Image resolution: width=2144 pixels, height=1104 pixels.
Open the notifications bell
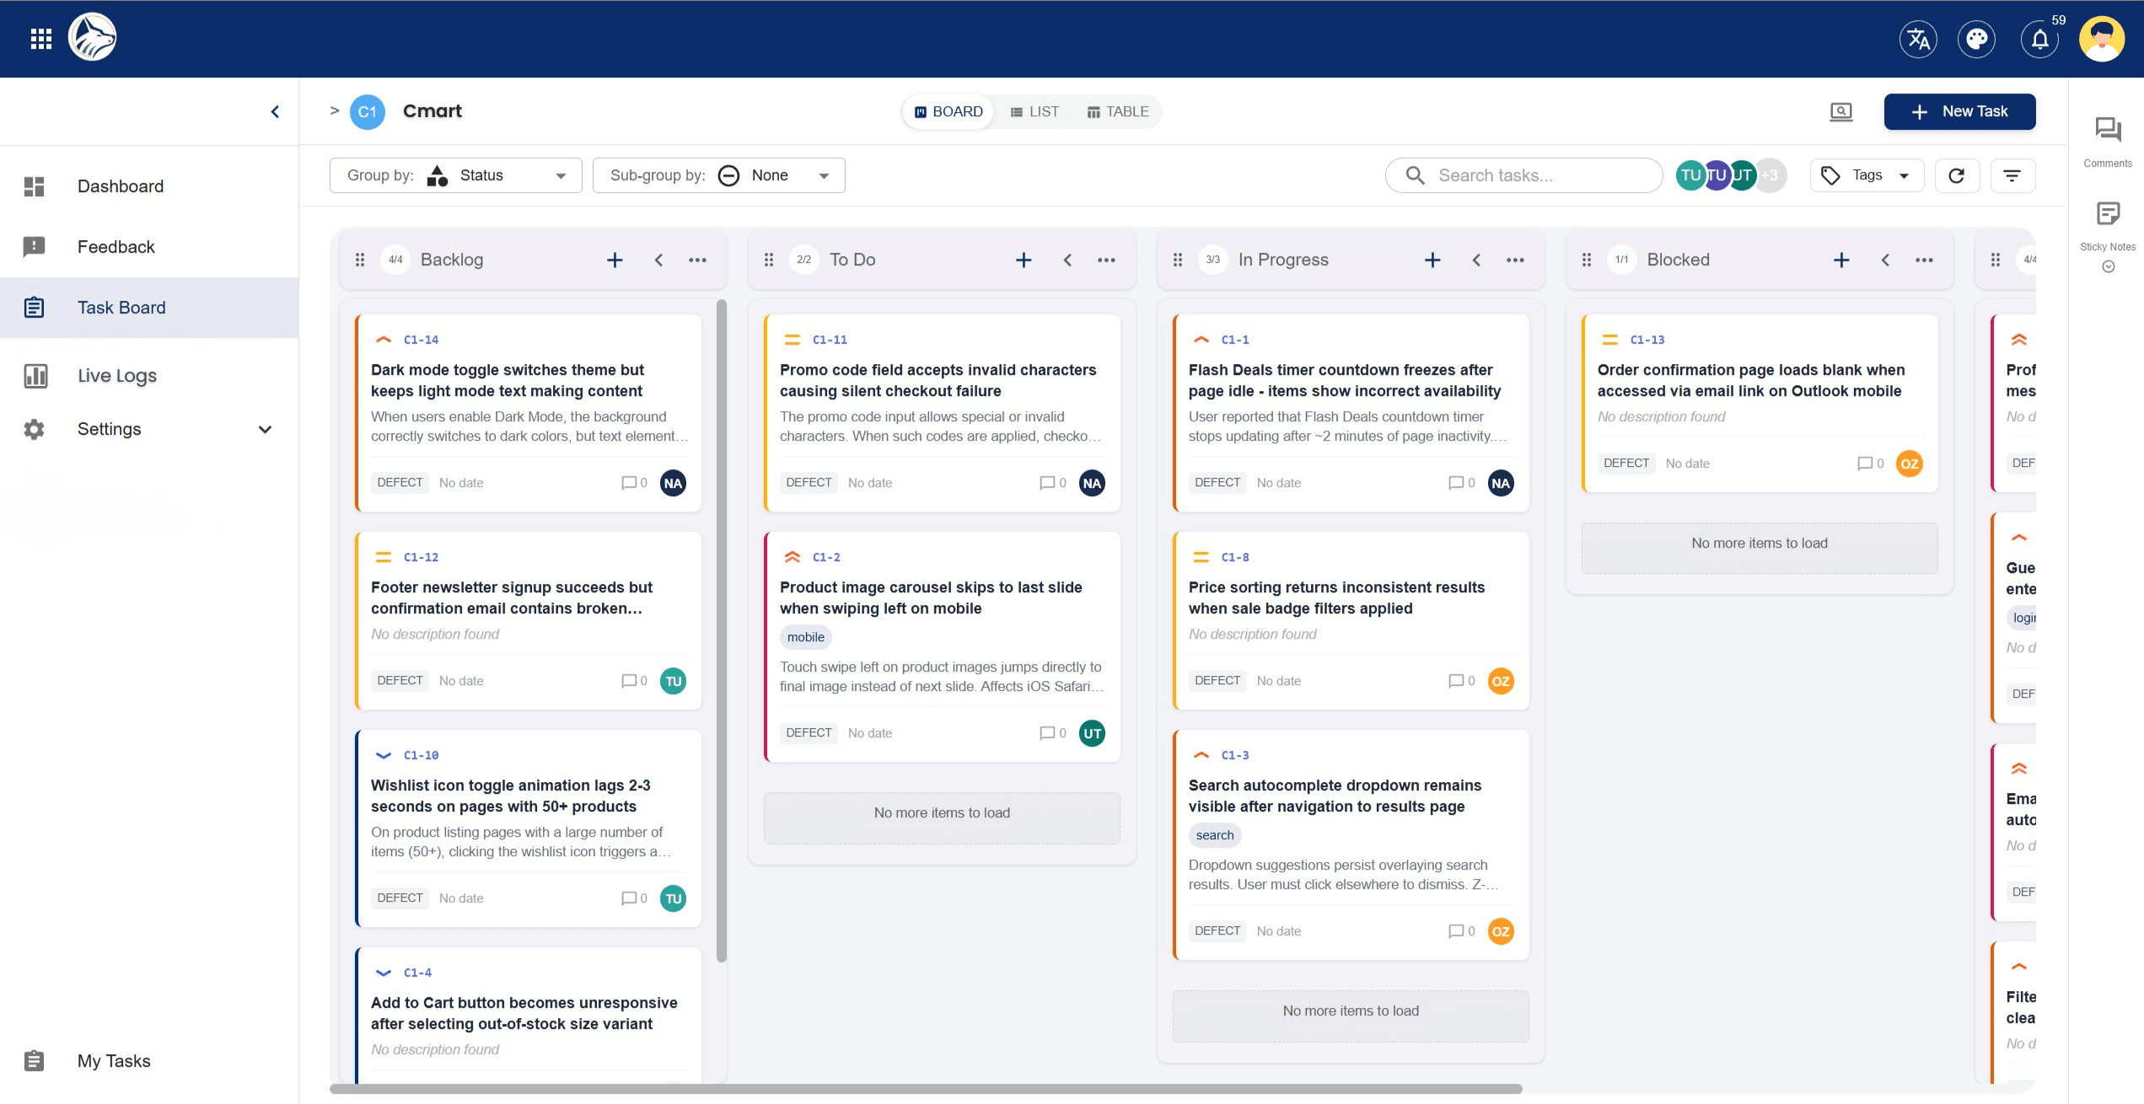point(2039,39)
